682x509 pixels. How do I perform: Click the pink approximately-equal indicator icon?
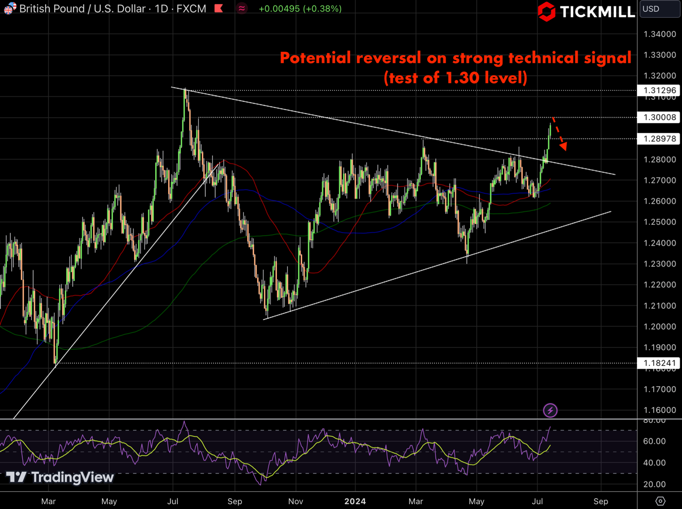point(242,8)
